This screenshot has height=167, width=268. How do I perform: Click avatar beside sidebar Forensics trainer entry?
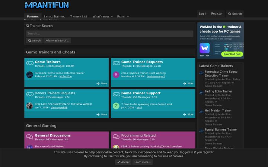click(x=201, y=73)
